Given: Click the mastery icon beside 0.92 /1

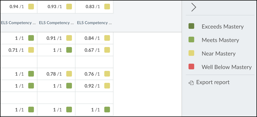Looking at the screenshot, I should pos(107,86).
